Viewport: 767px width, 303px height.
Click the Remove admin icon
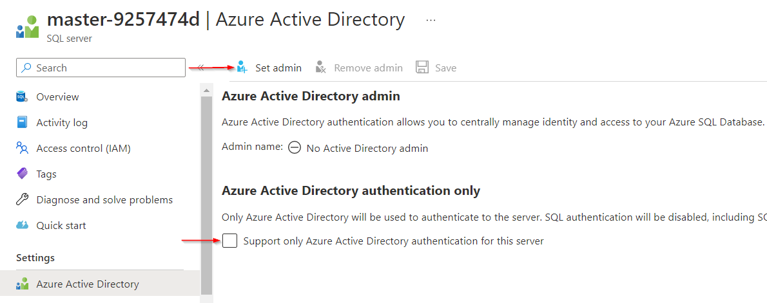(x=321, y=68)
